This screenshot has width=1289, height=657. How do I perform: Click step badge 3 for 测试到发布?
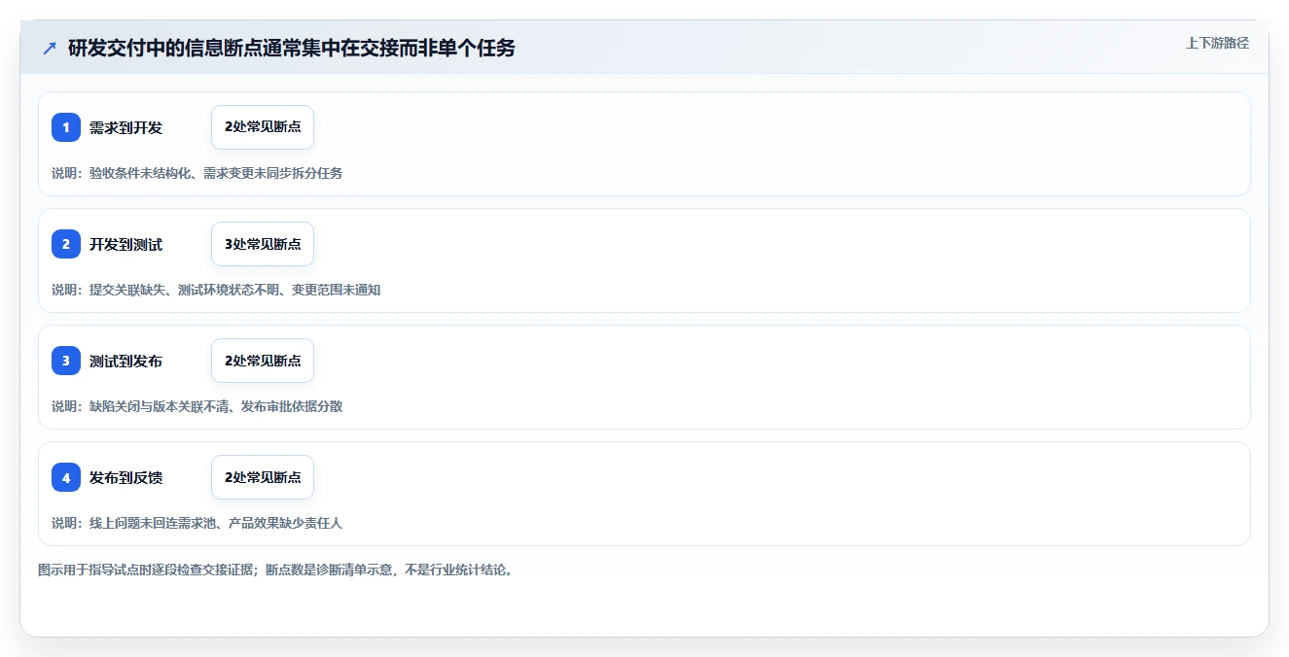click(x=66, y=361)
